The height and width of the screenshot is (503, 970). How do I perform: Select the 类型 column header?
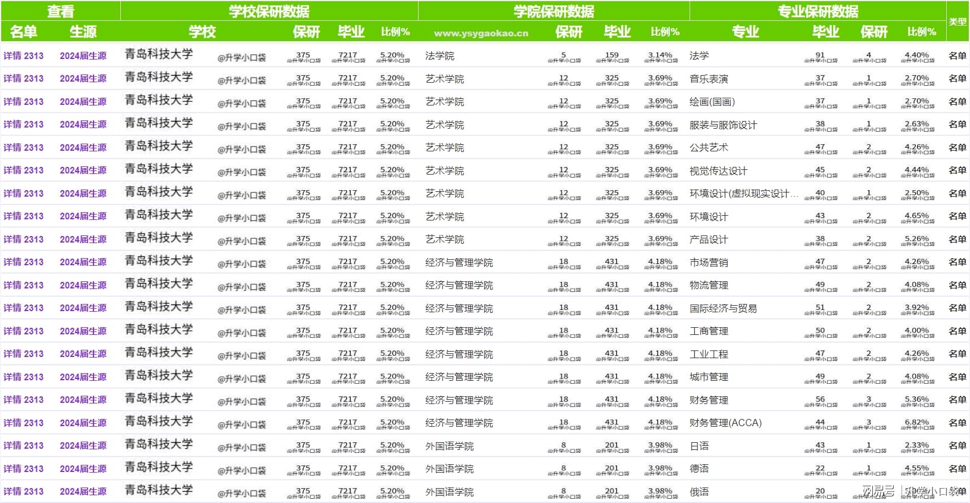(957, 21)
